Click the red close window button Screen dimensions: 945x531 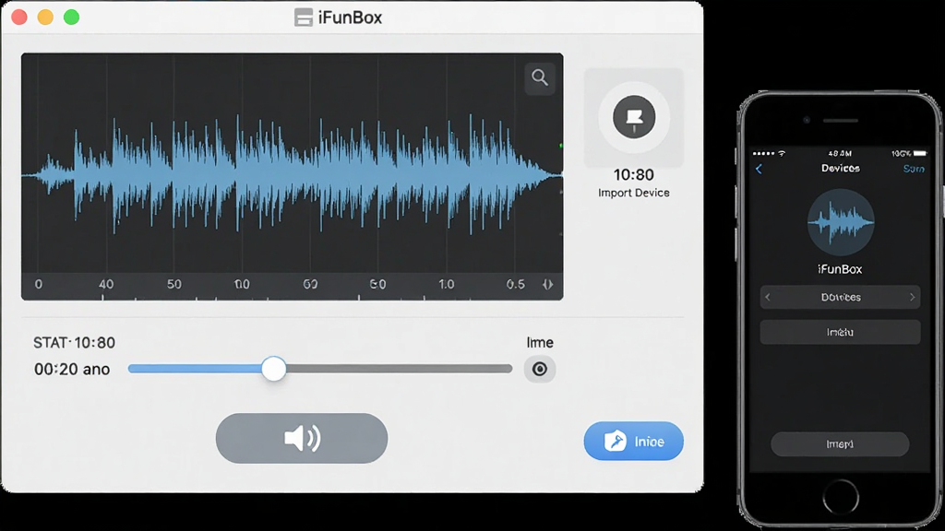(x=19, y=18)
